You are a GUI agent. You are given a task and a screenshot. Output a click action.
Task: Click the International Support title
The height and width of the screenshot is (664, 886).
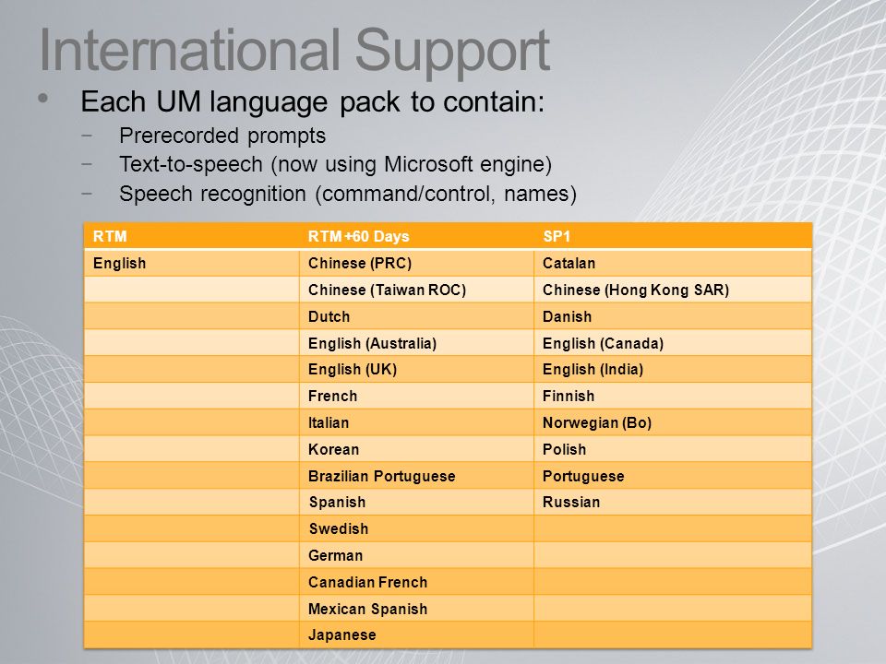pos(294,51)
